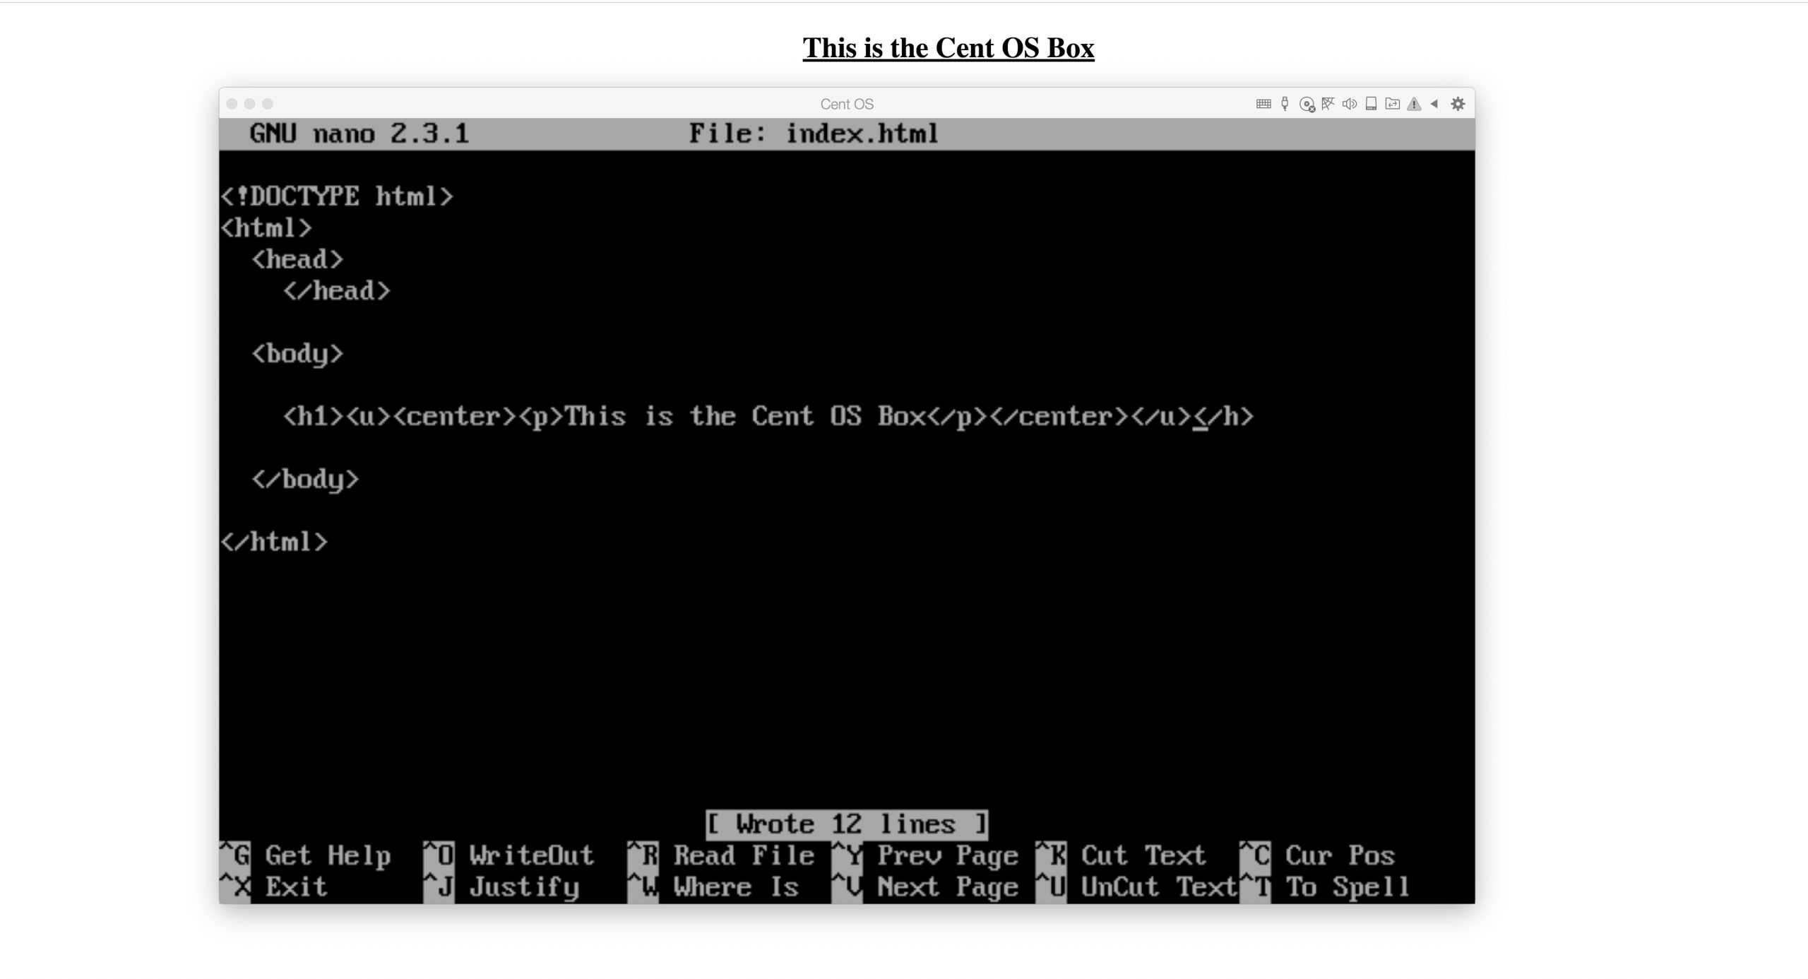The image size is (1808, 979).
Task: Mute audio via the speaker icon
Action: (x=1350, y=104)
